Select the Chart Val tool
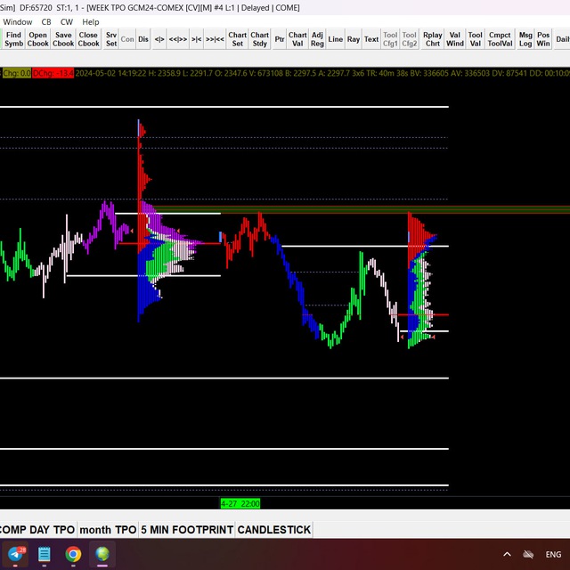The height and width of the screenshot is (570, 570). click(297, 39)
